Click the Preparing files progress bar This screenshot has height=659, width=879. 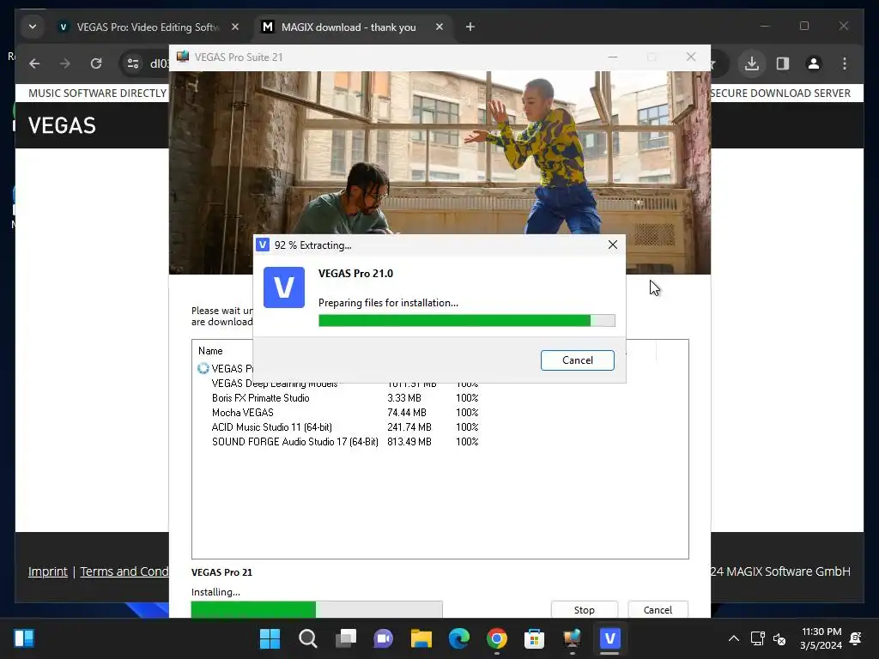click(x=466, y=321)
